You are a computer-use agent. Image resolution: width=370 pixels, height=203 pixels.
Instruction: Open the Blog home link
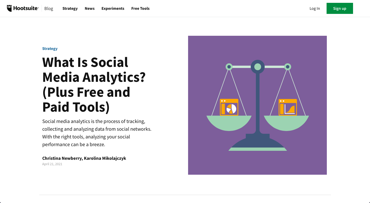[49, 8]
